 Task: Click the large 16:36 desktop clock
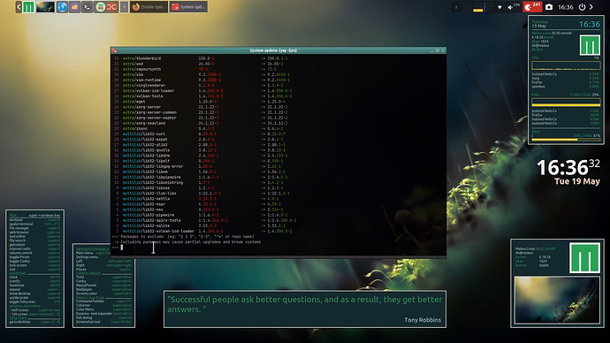click(x=562, y=168)
